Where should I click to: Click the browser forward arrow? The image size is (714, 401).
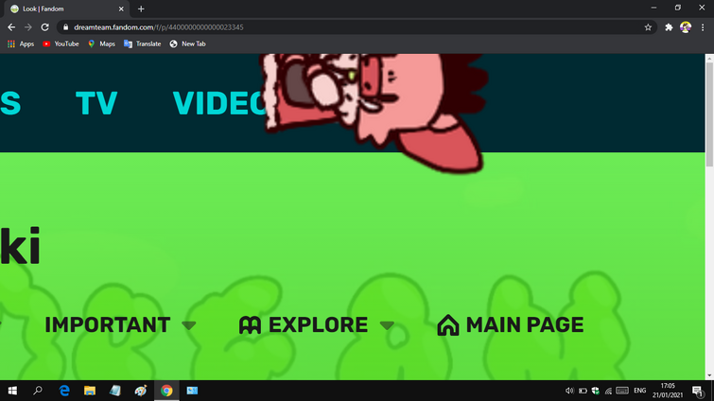tap(28, 27)
